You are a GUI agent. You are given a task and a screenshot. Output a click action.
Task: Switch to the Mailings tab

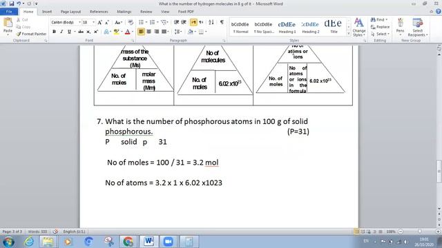point(124,12)
